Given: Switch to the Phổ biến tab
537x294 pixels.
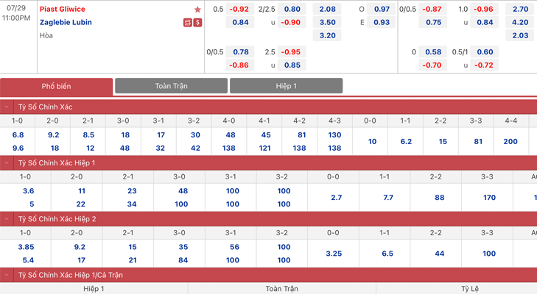Looking at the screenshot, I should coord(56,86).
